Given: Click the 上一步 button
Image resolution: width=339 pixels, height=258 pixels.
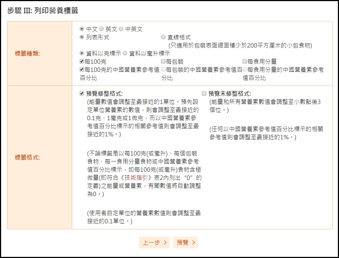Looking at the screenshot, I should [x=154, y=243].
